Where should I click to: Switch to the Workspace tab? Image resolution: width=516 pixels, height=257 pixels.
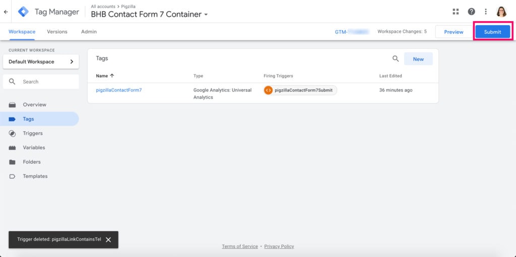[22, 32]
